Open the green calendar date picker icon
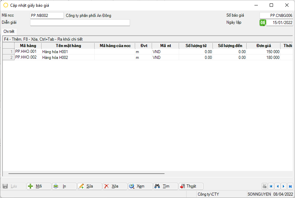295x198 pixels. [x=263, y=23]
